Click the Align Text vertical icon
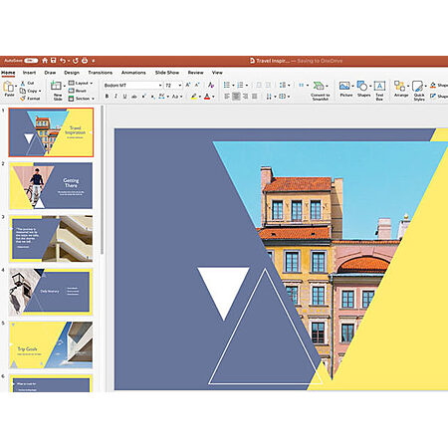The height and width of the screenshot is (448, 448). tap(283, 97)
